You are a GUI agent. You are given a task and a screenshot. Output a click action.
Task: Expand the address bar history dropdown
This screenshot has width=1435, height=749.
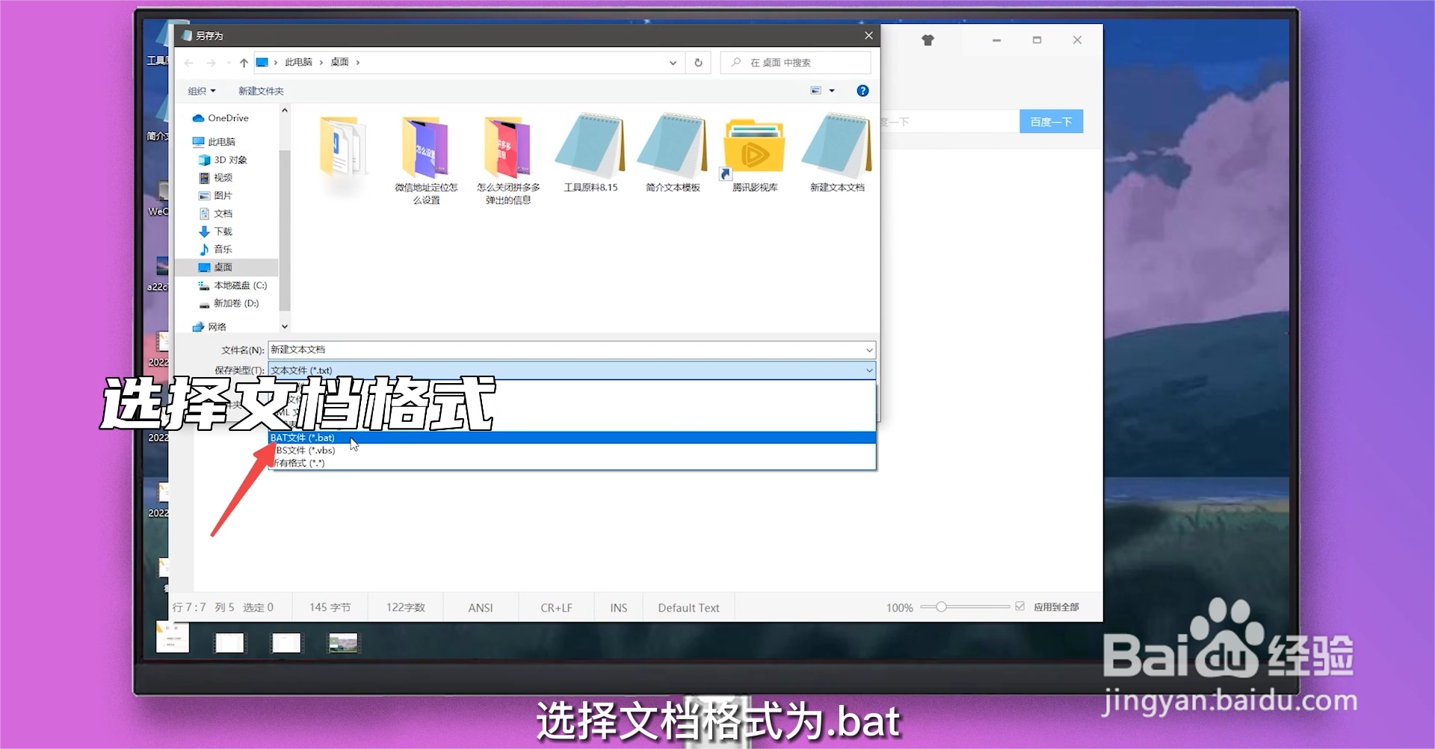tap(672, 63)
